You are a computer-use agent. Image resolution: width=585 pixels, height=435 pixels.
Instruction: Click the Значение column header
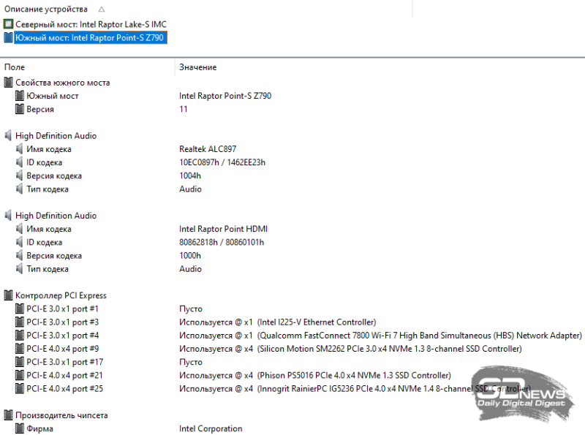[197, 67]
